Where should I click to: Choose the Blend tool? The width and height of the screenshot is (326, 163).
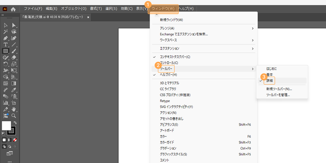[6, 96]
